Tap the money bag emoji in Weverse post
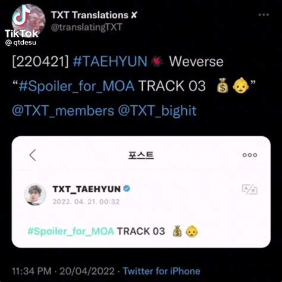 [x=177, y=231]
